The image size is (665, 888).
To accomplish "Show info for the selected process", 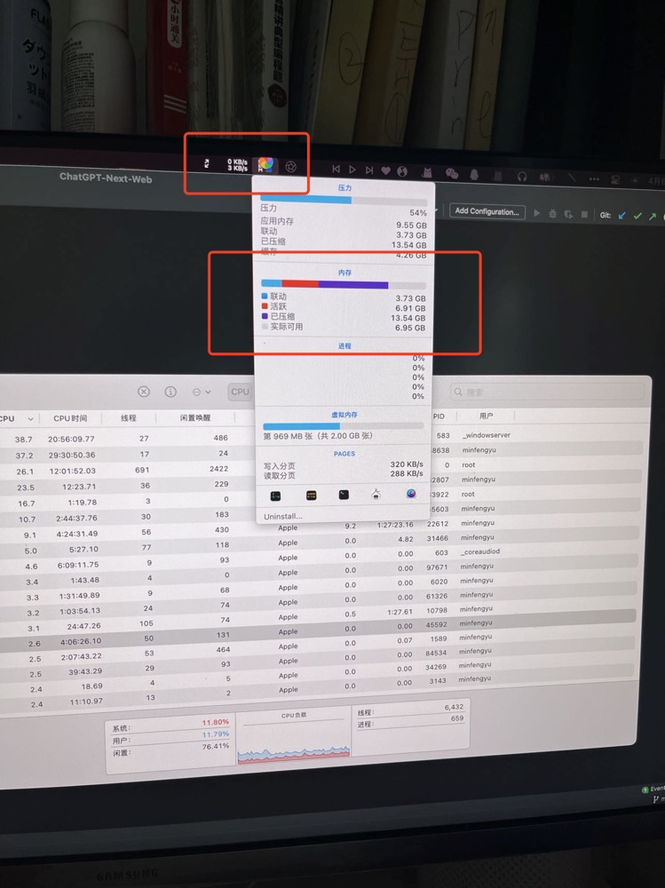I will click(x=170, y=392).
